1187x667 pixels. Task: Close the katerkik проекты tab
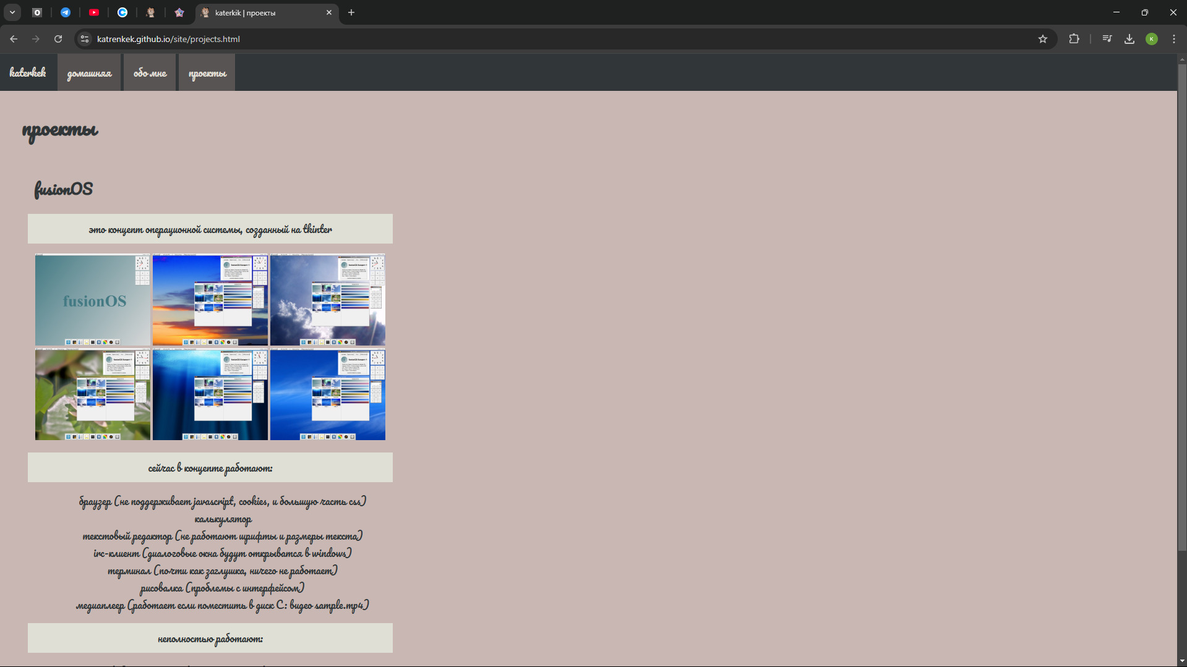329,12
